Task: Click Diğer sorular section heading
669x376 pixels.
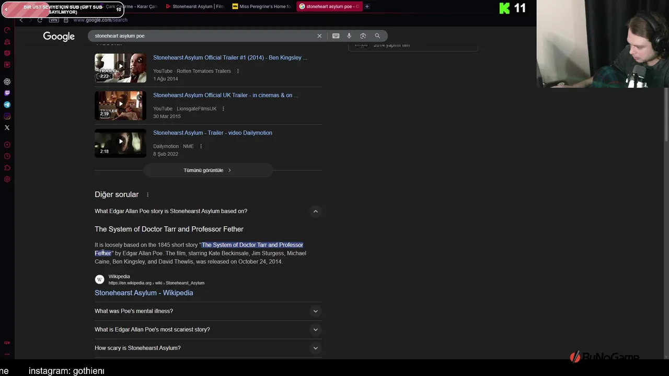Action: [x=117, y=194]
